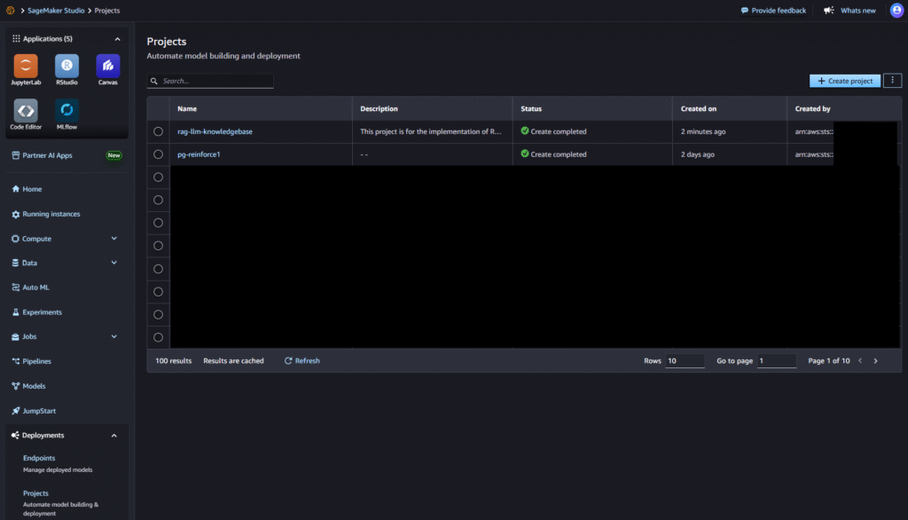Click the project Search input field

click(x=213, y=81)
